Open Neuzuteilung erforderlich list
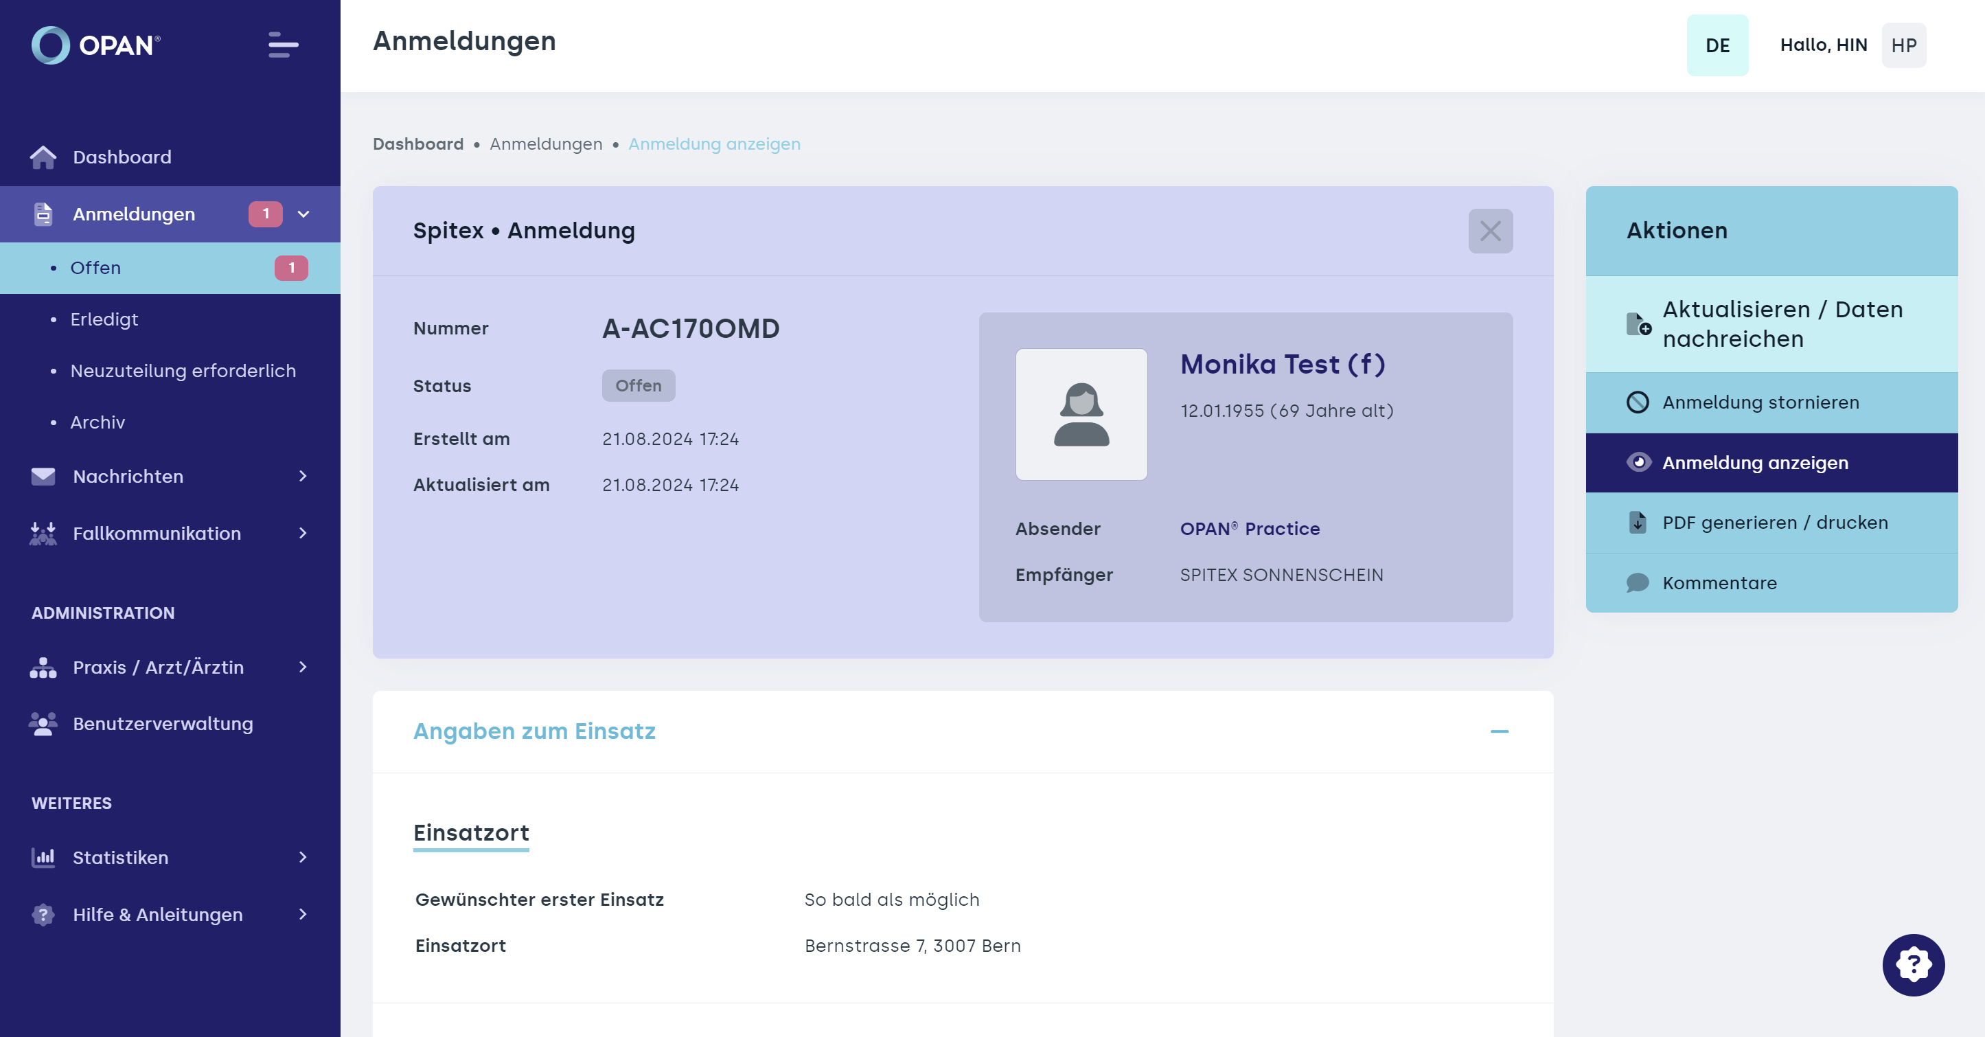The width and height of the screenshot is (1985, 1037). click(x=170, y=371)
